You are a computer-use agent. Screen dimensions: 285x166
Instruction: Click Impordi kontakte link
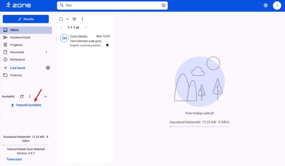(x=28, y=105)
